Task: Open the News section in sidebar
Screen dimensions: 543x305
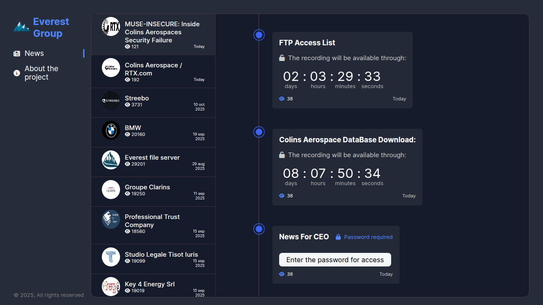Action: pos(34,53)
